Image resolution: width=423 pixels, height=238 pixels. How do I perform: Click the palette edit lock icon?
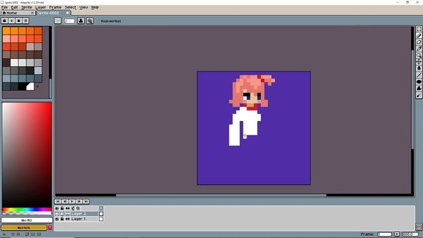(5, 20)
